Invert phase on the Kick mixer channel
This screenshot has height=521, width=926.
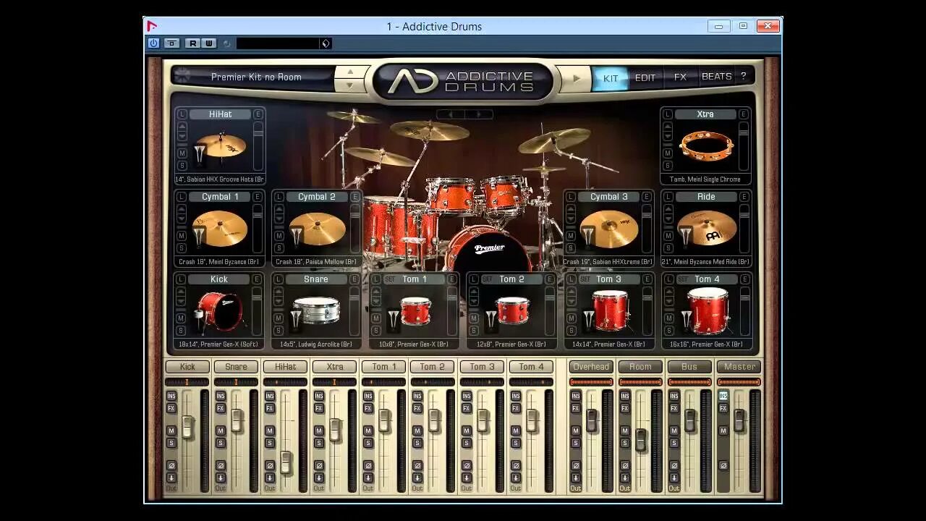(x=171, y=465)
